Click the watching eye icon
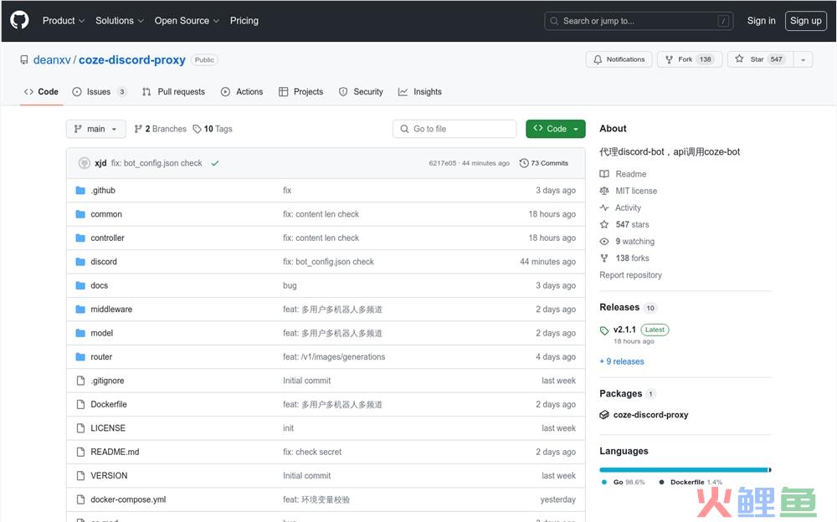This screenshot has height=522, width=837. click(604, 241)
